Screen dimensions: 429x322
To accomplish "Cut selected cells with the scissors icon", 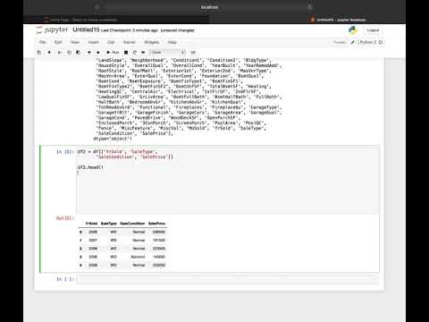I will pos(59,52).
